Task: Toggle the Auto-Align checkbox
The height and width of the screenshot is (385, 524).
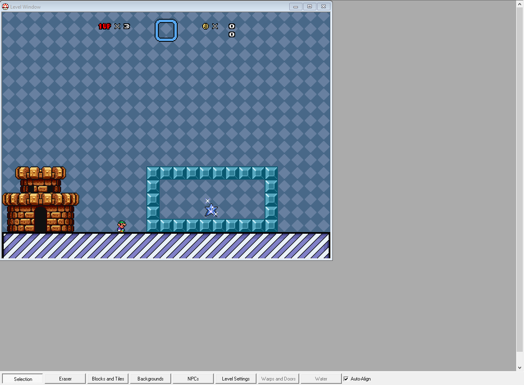Action: [346, 379]
